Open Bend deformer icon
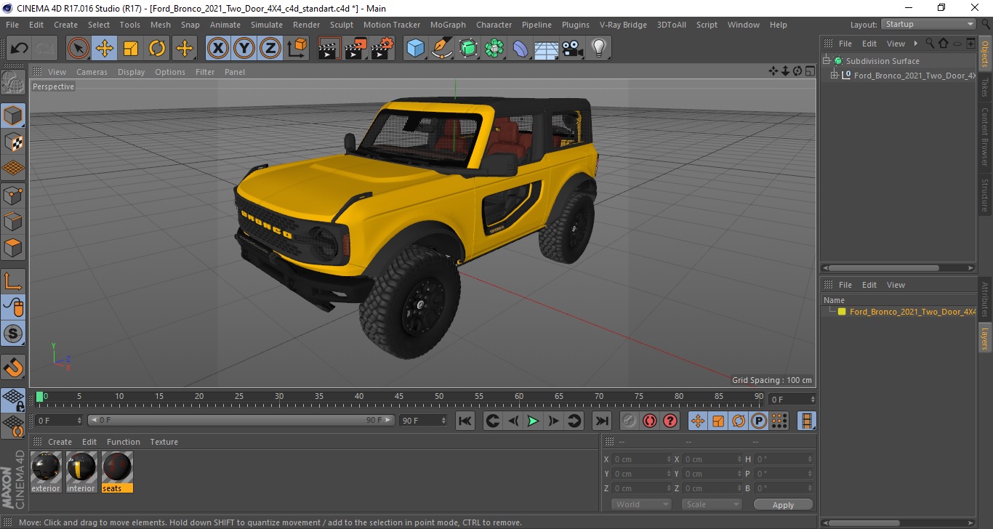This screenshot has width=993, height=529. click(x=520, y=49)
